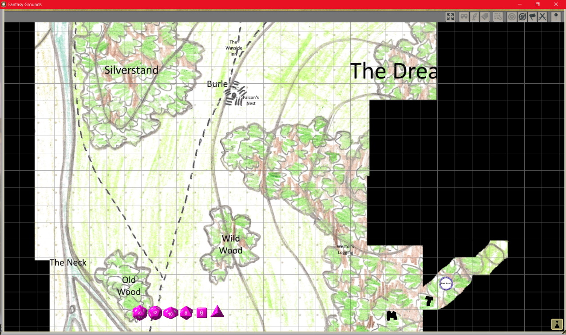Click the Westor's Logging label
Image resolution: width=566 pixels, height=335 pixels.
(345, 249)
